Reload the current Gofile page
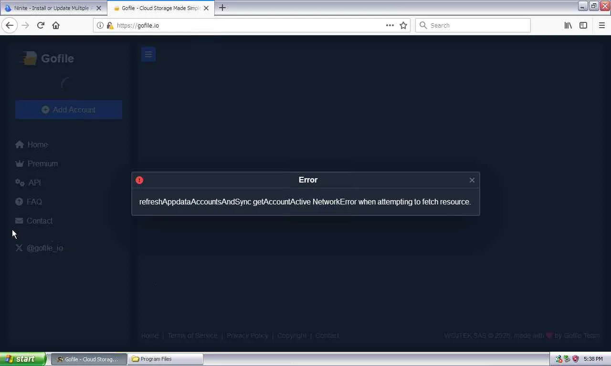Image resolution: width=611 pixels, height=366 pixels. (x=41, y=25)
